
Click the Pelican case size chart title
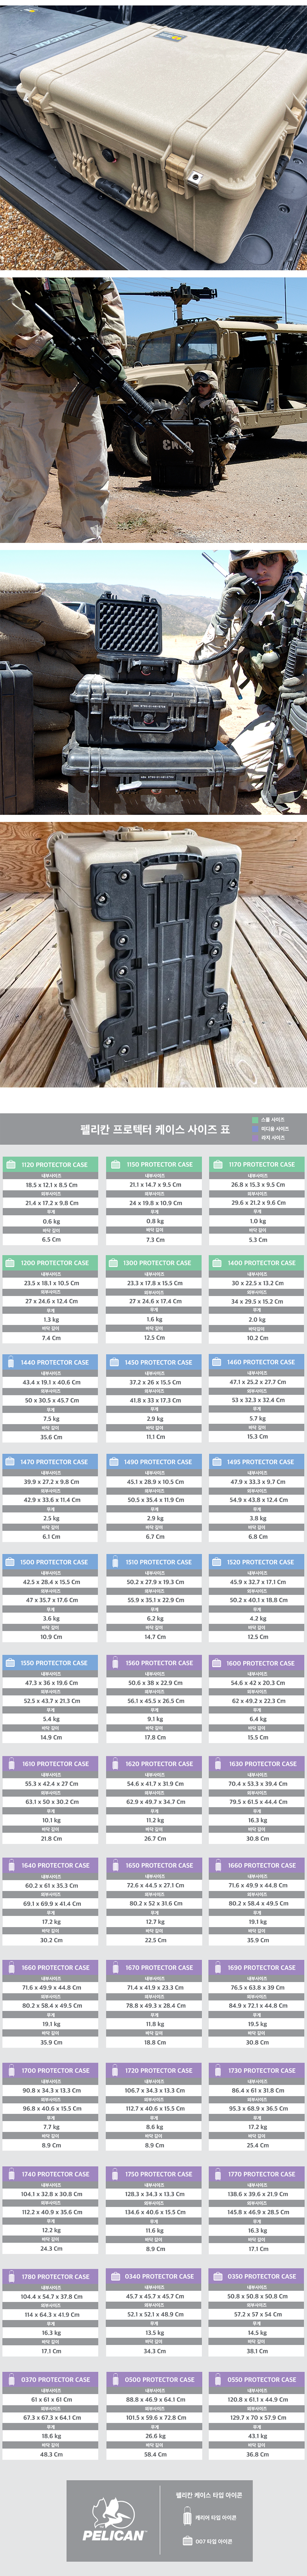pyautogui.click(x=155, y=1129)
